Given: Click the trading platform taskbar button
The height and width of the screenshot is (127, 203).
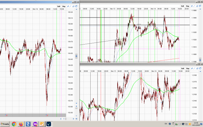Looking at the screenshot, I should tap(49, 124).
